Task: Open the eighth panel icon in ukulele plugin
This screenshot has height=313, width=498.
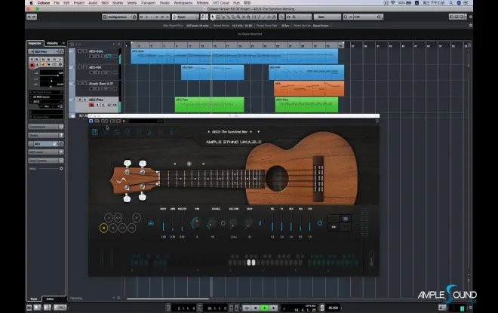Action: pos(172,132)
